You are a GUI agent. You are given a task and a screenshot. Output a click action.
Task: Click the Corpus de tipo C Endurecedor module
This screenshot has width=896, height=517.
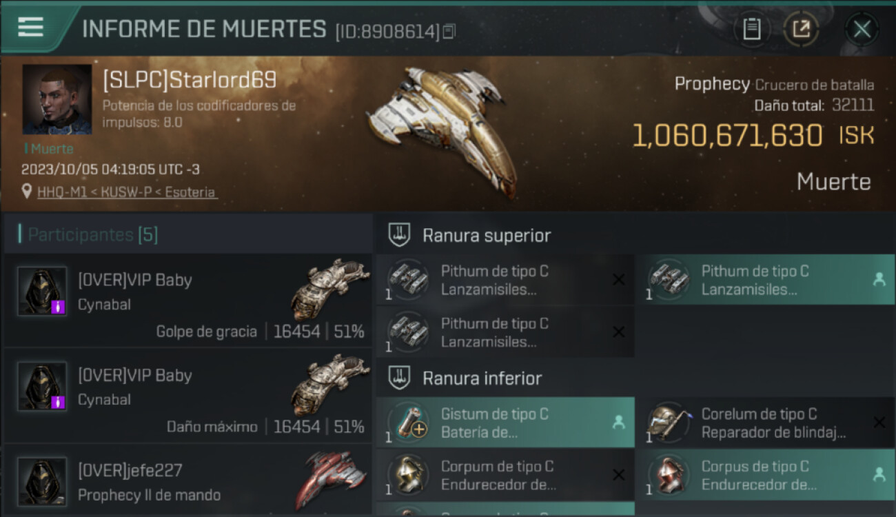click(765, 475)
